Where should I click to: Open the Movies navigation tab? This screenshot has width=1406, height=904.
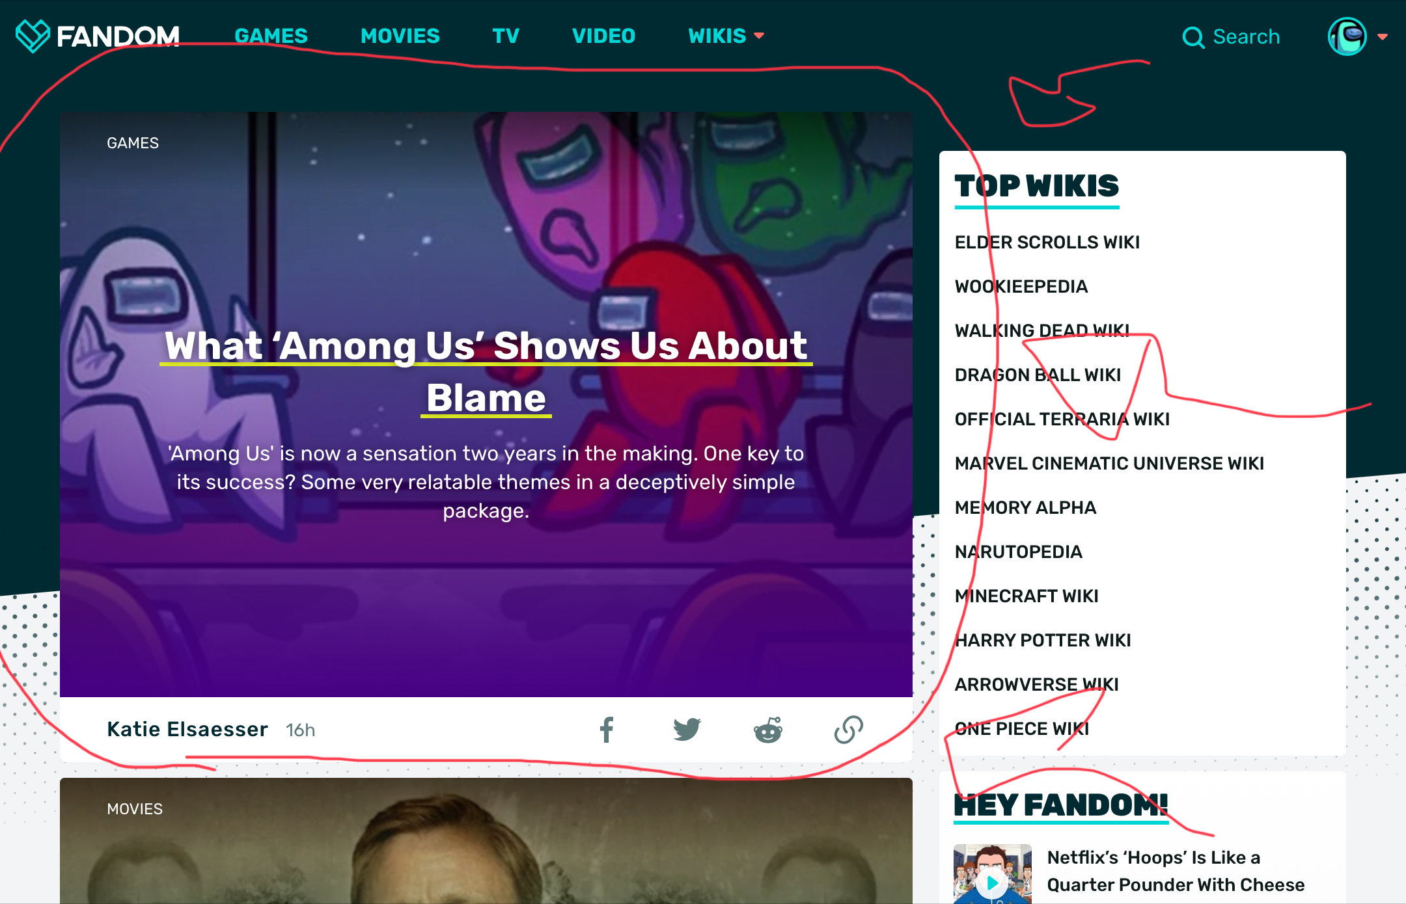(x=400, y=36)
